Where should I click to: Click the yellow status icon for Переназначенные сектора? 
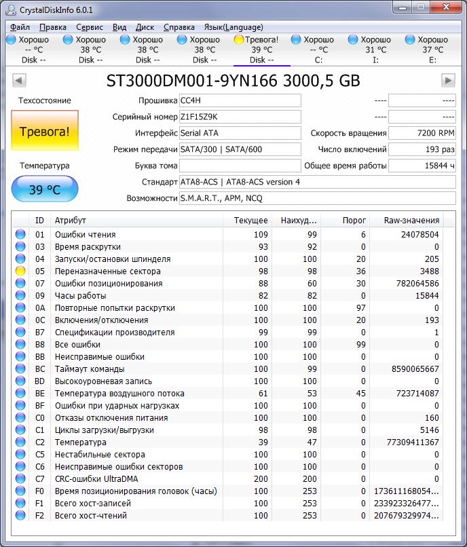(x=20, y=271)
